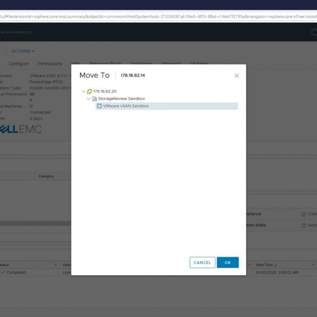Click the PowerEdge R730 model value
The width and height of the screenshot is (317, 317).
tap(46, 82)
